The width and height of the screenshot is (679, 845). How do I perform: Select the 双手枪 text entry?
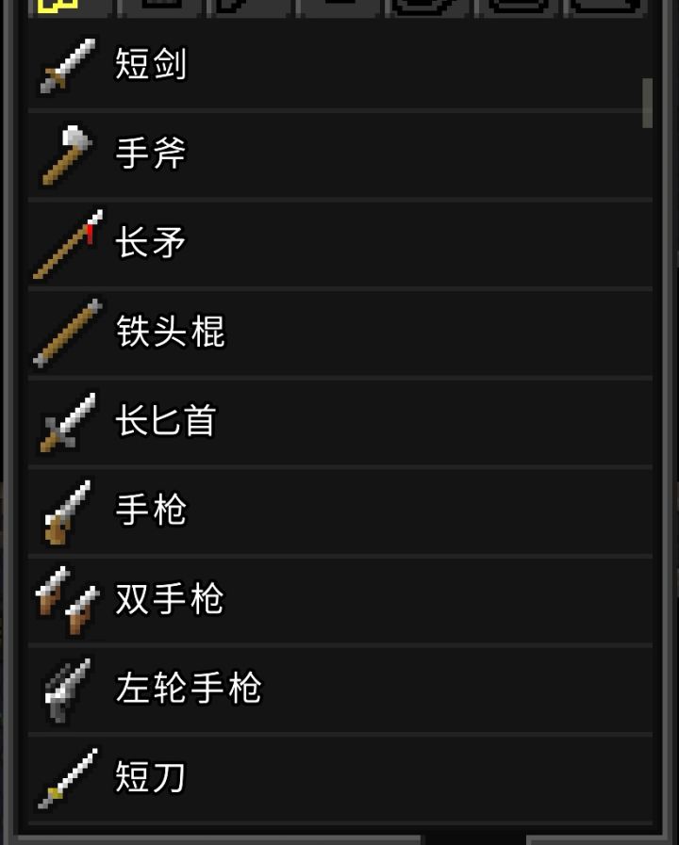170,599
